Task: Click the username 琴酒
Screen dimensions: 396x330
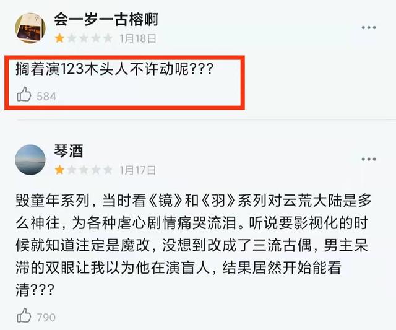Action: (69, 151)
